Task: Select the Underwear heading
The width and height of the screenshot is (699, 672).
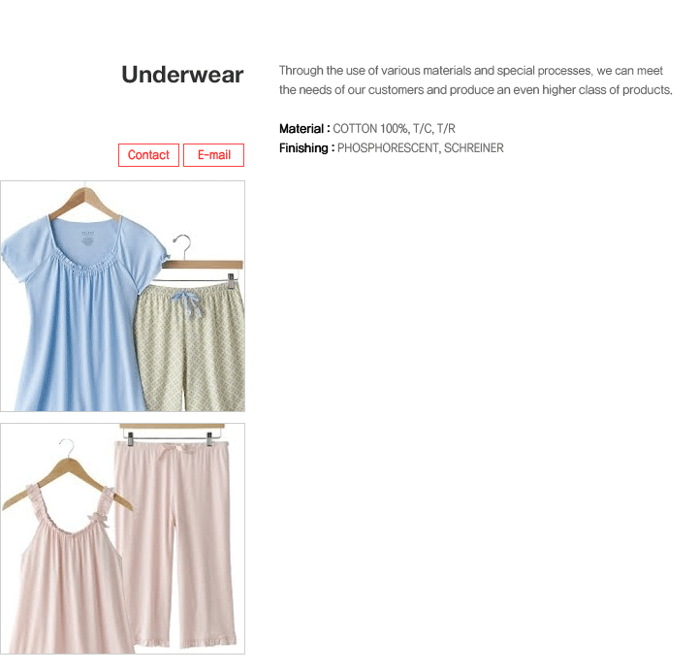Action: [182, 75]
